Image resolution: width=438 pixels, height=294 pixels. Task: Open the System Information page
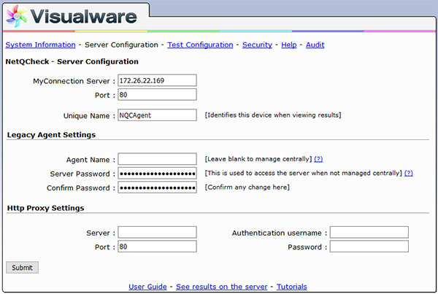pos(40,45)
